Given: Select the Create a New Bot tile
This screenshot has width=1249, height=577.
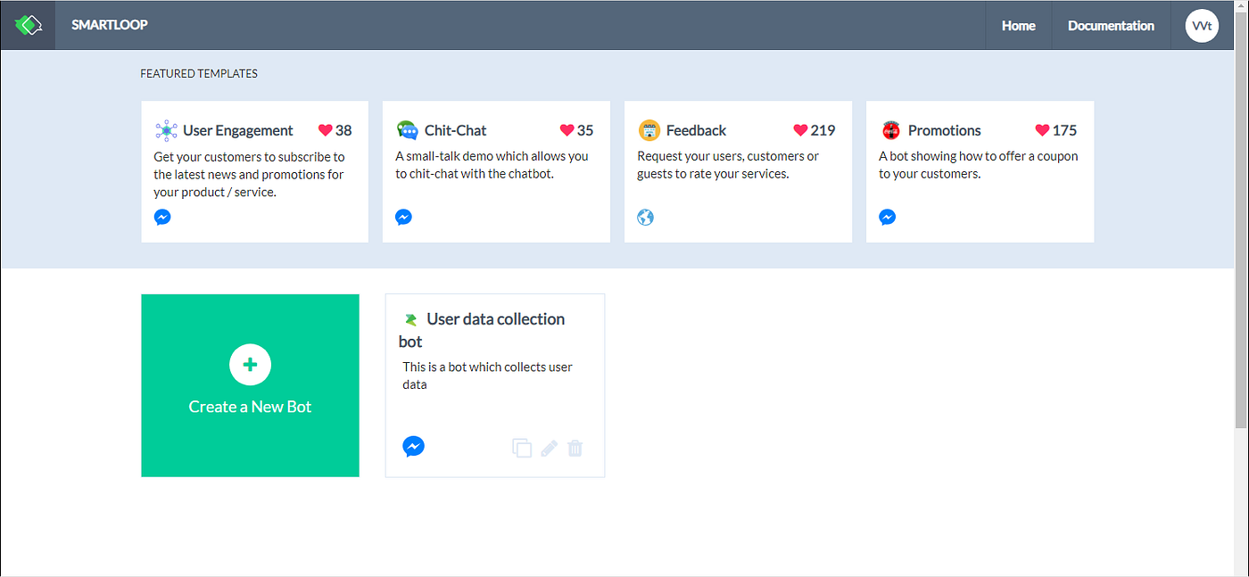Looking at the screenshot, I should (250, 385).
